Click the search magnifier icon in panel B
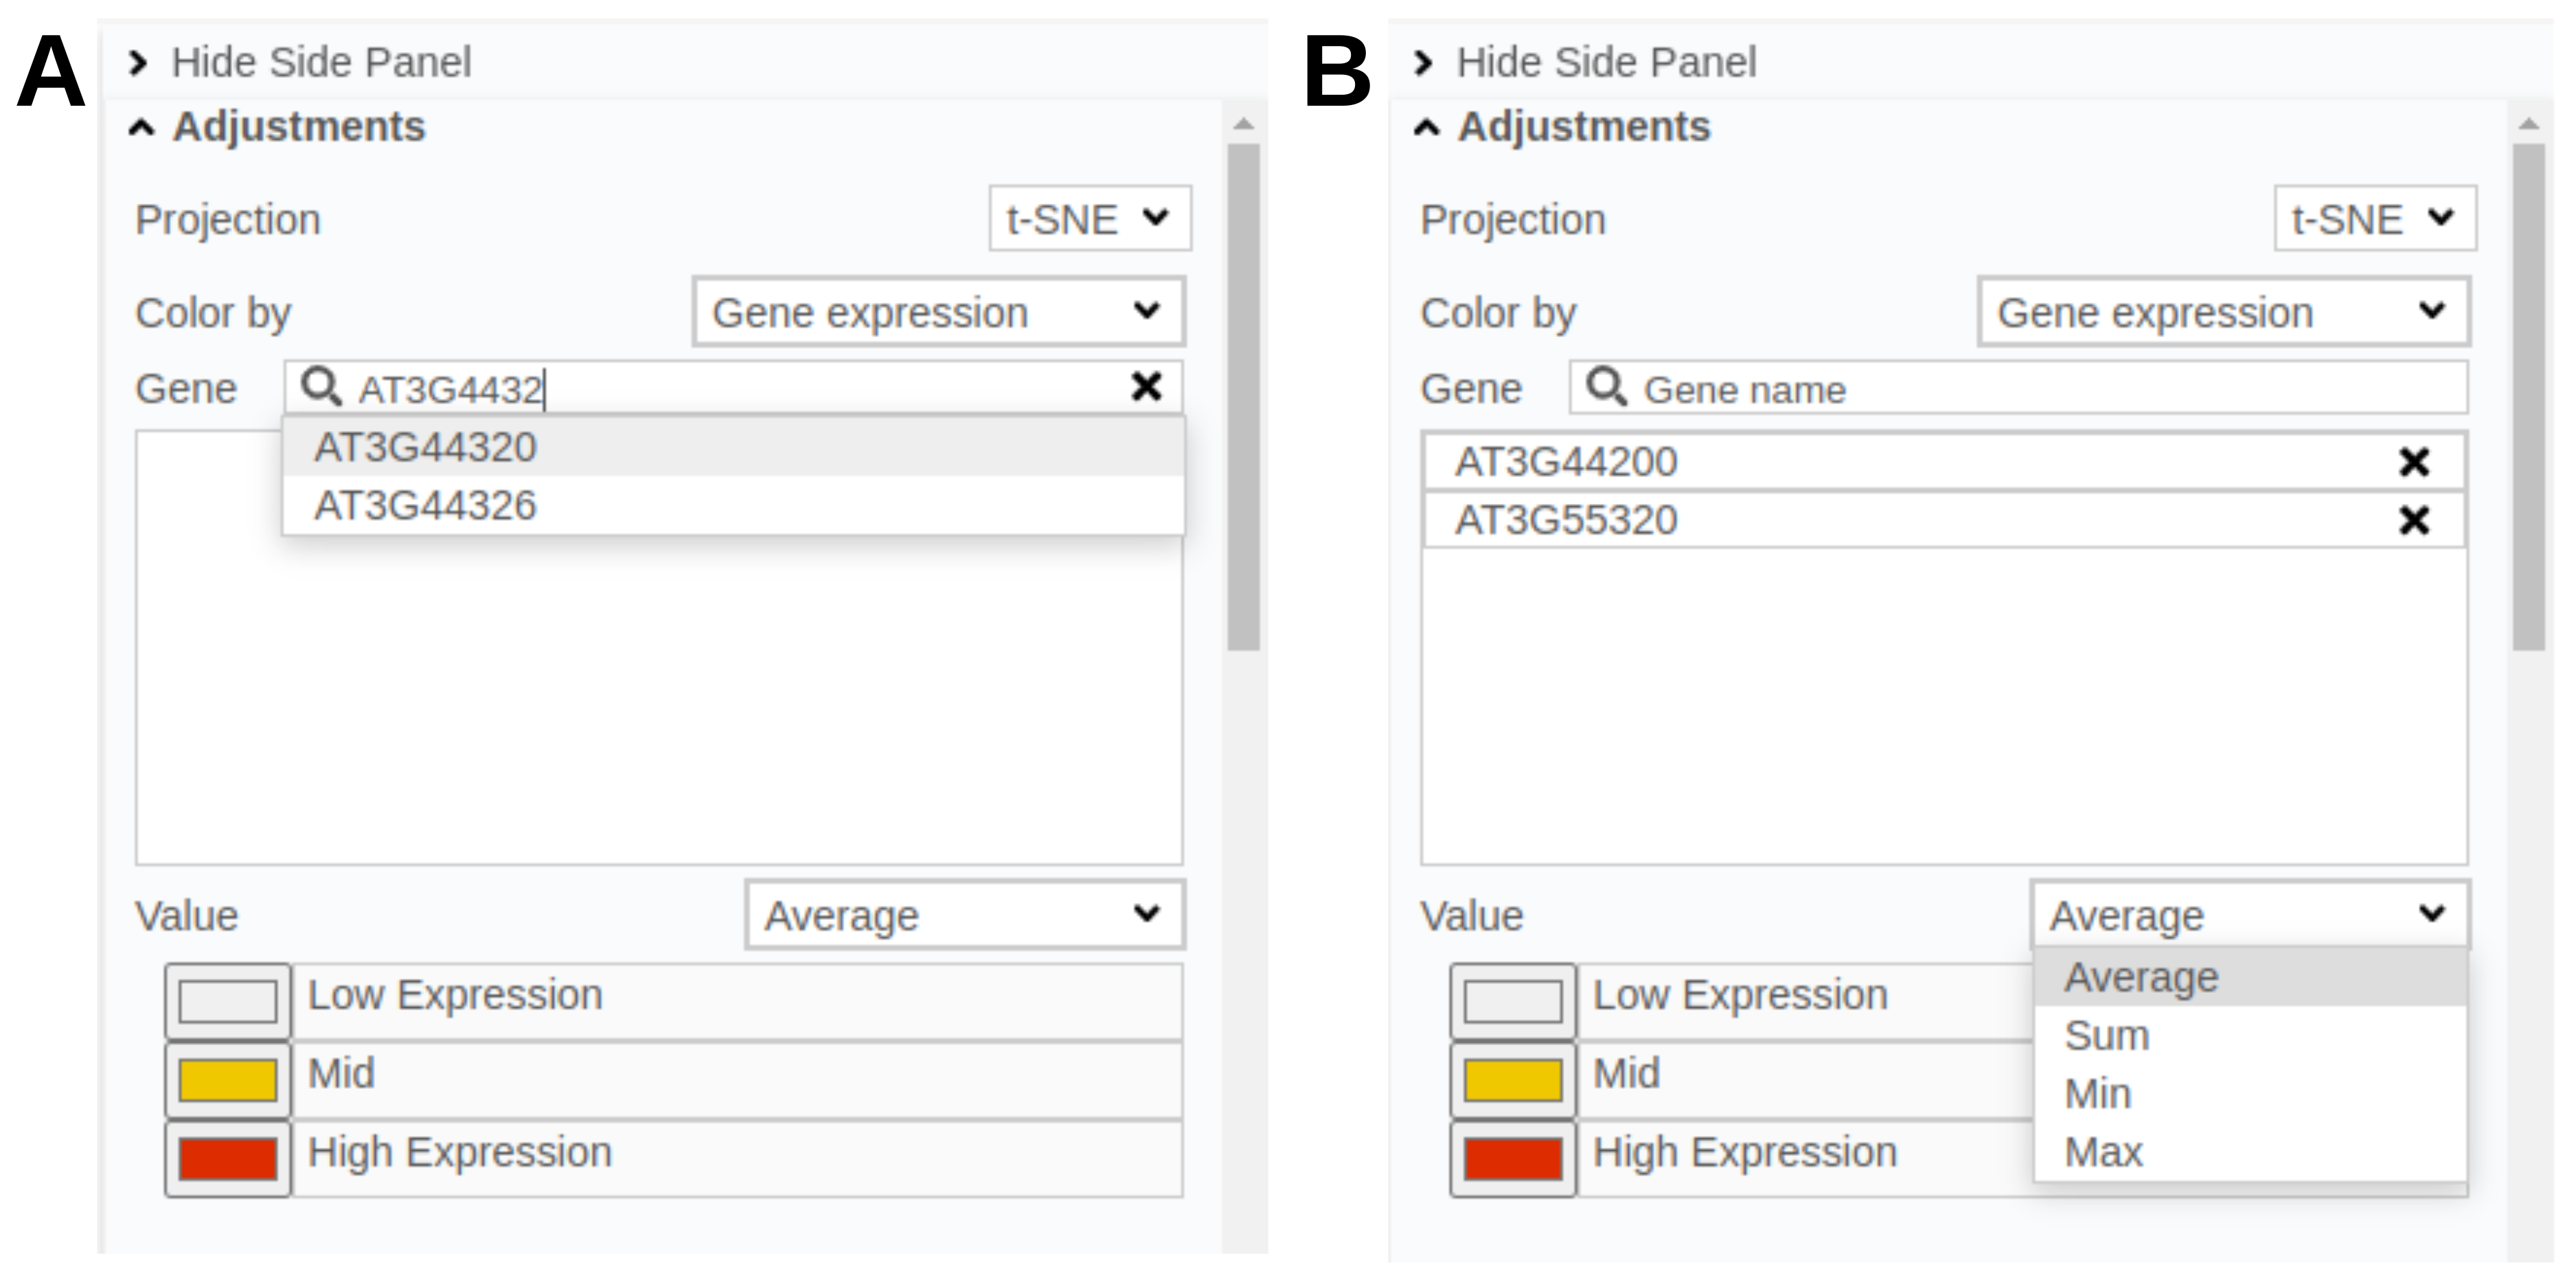The image size is (2576, 1277). tap(1606, 387)
